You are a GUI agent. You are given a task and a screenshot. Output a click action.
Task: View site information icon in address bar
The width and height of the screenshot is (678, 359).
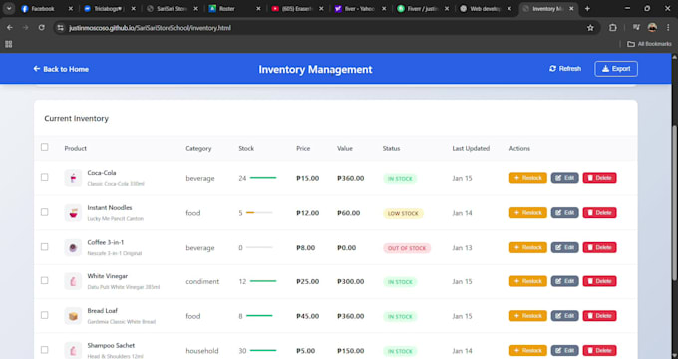[61, 28]
